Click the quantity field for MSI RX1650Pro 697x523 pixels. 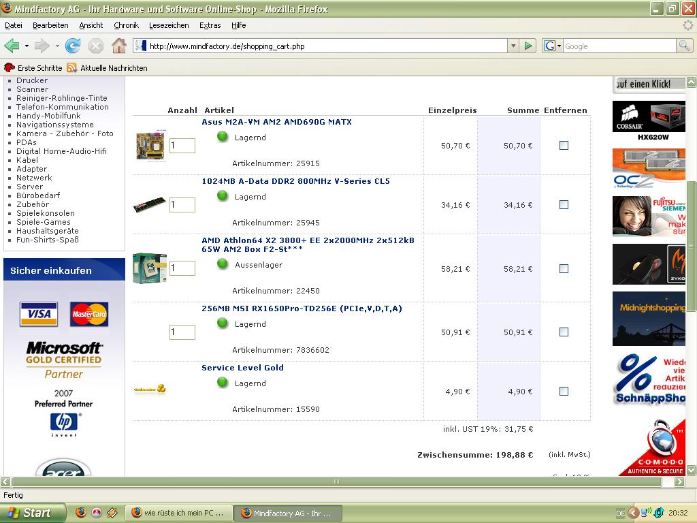tap(182, 332)
